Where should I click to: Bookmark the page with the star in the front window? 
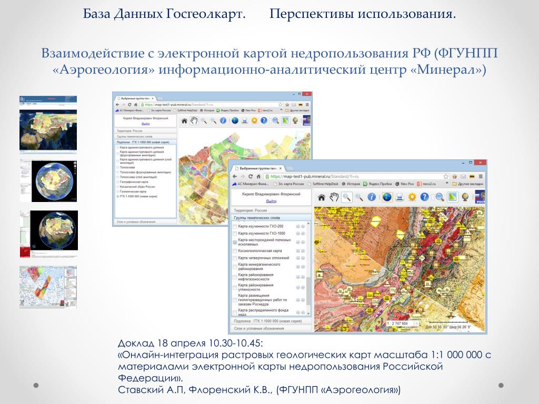(446, 177)
